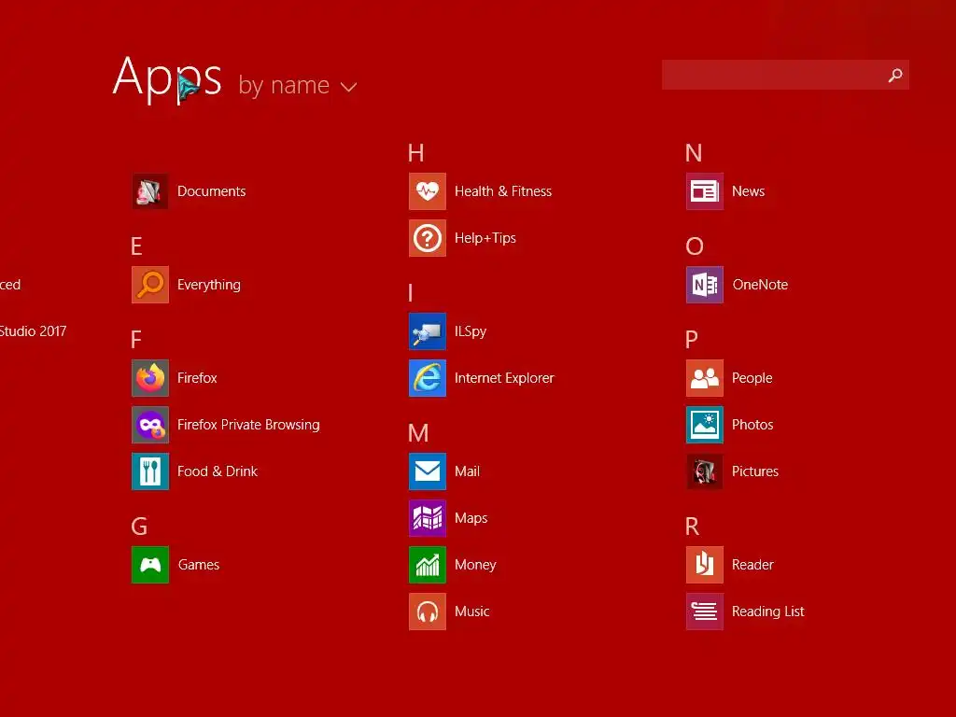Select the letter G group header
The height and width of the screenshot is (717, 956).
[139, 527]
